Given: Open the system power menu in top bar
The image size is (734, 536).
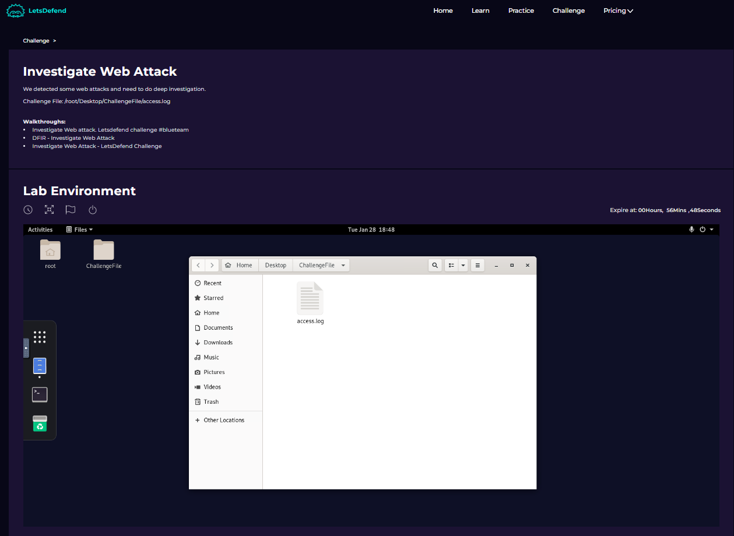Looking at the screenshot, I should (x=706, y=230).
